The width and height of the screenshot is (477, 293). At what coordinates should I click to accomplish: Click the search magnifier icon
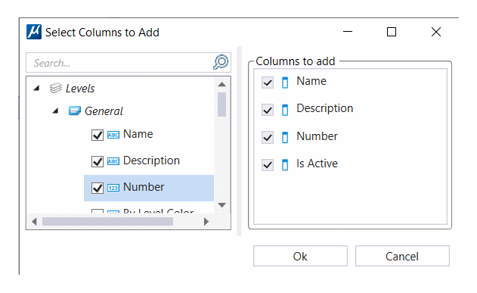[x=221, y=62]
